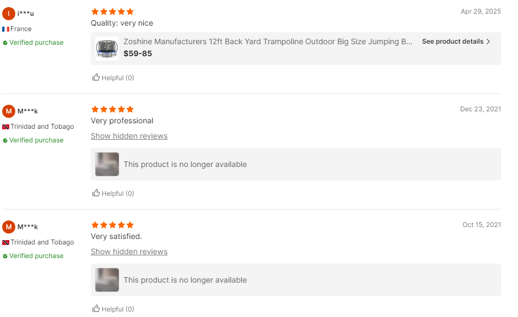Open the Zoshine trampoline product thumbnail

click(107, 48)
